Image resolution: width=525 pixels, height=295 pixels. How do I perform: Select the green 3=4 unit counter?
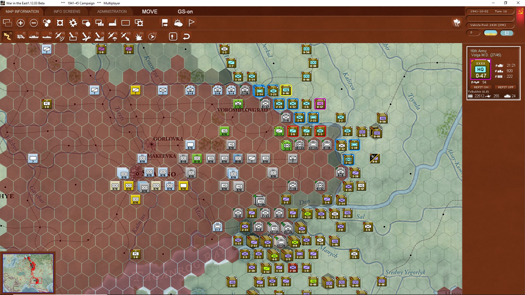tap(287, 146)
